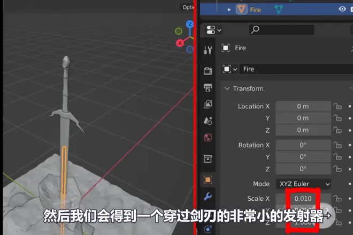Screen dimensions: 353x235
Task: Expand the Fire object in outliner
Action: point(229,10)
